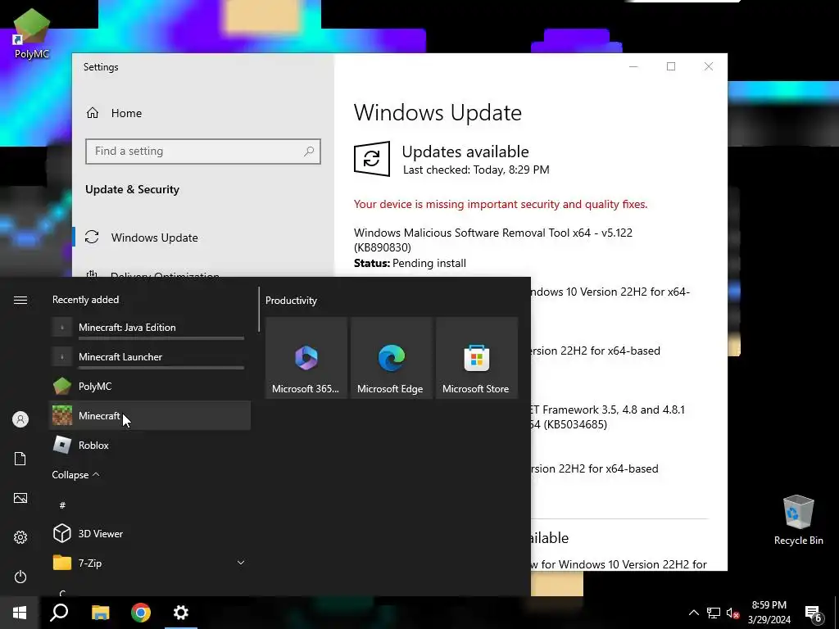Click Minecraft Launcher installing entry

(149, 357)
